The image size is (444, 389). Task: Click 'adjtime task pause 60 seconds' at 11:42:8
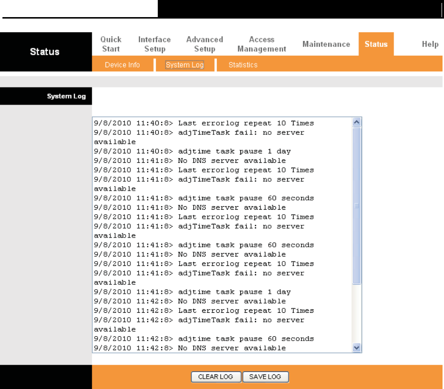tap(246, 339)
